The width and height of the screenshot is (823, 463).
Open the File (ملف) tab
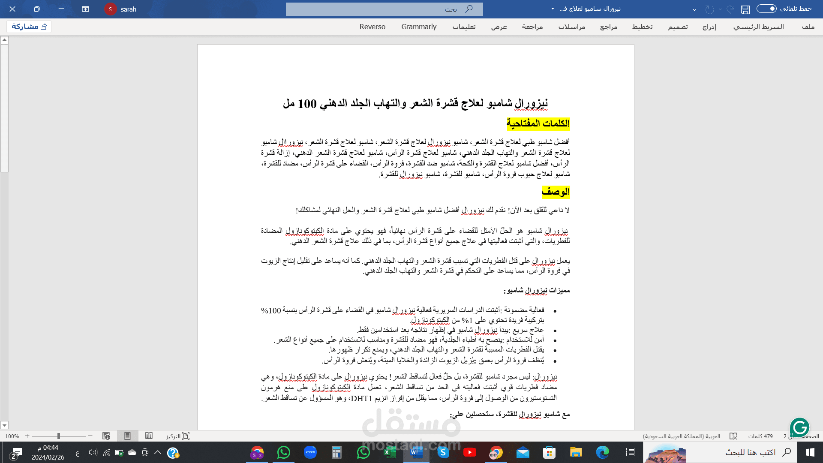coord(808,27)
